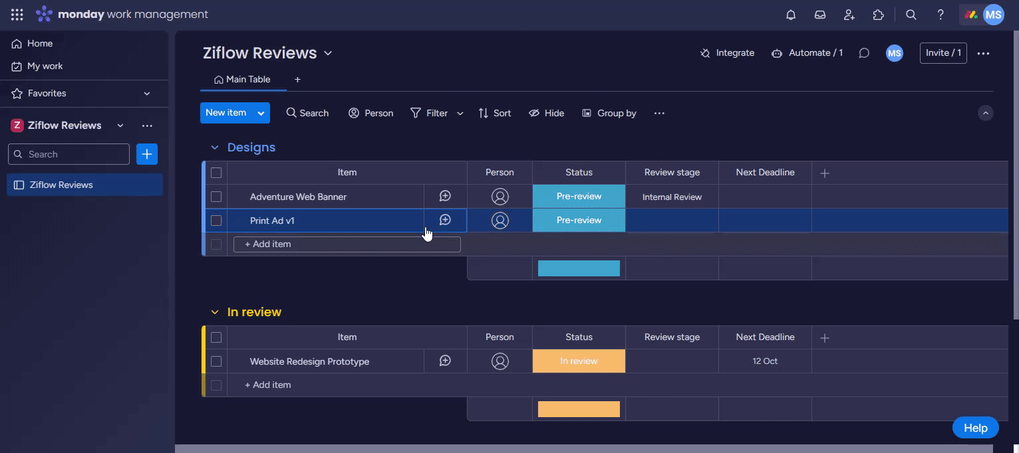The height and width of the screenshot is (453, 1019).
Task: Filter by Person in toolbar
Action: click(370, 114)
